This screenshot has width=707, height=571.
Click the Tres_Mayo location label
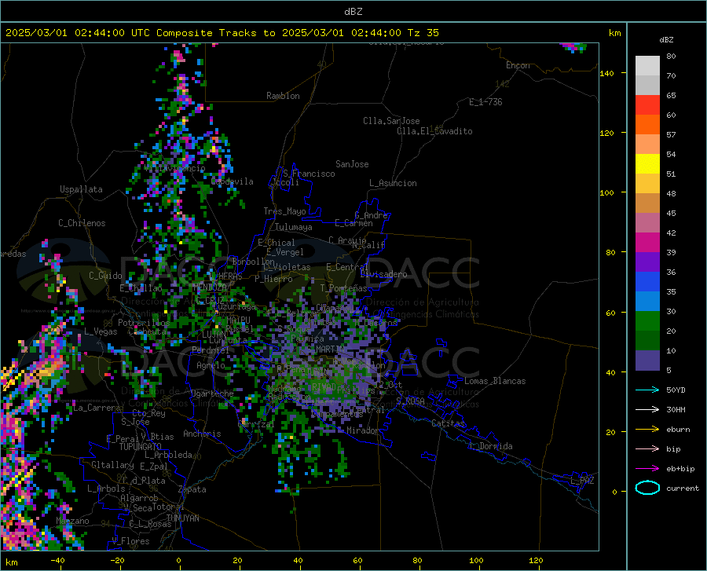284,211
